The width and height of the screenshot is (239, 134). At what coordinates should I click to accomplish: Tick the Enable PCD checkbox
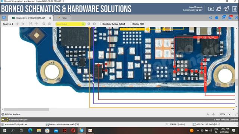[131, 24]
